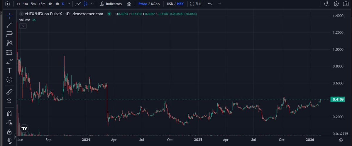Select the 1h timeframe
This screenshot has width=352, height=146.
[50, 4]
